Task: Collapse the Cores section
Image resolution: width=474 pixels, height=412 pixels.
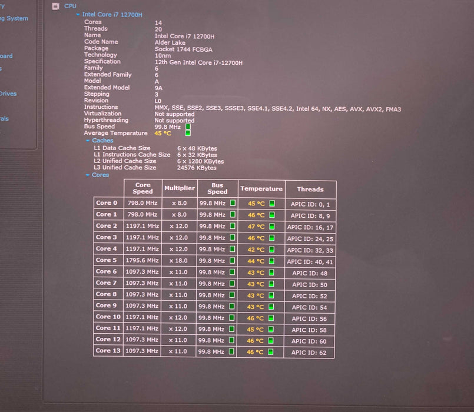Action: coord(88,175)
